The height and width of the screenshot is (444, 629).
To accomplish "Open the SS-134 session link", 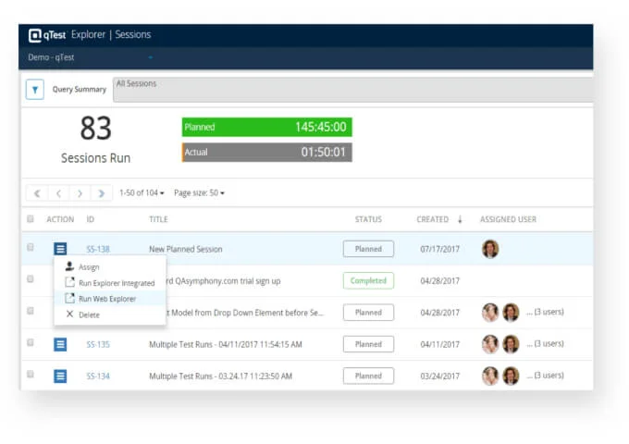I will pos(98,376).
